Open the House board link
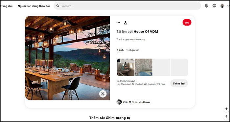230x122 pixels. click(147, 102)
